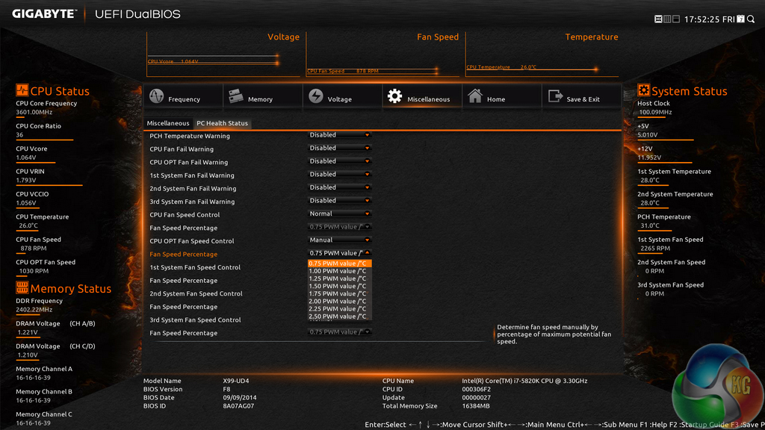The height and width of the screenshot is (430, 765).
Task: Select the 1st System Fan Speed Control row
Action: click(195, 267)
